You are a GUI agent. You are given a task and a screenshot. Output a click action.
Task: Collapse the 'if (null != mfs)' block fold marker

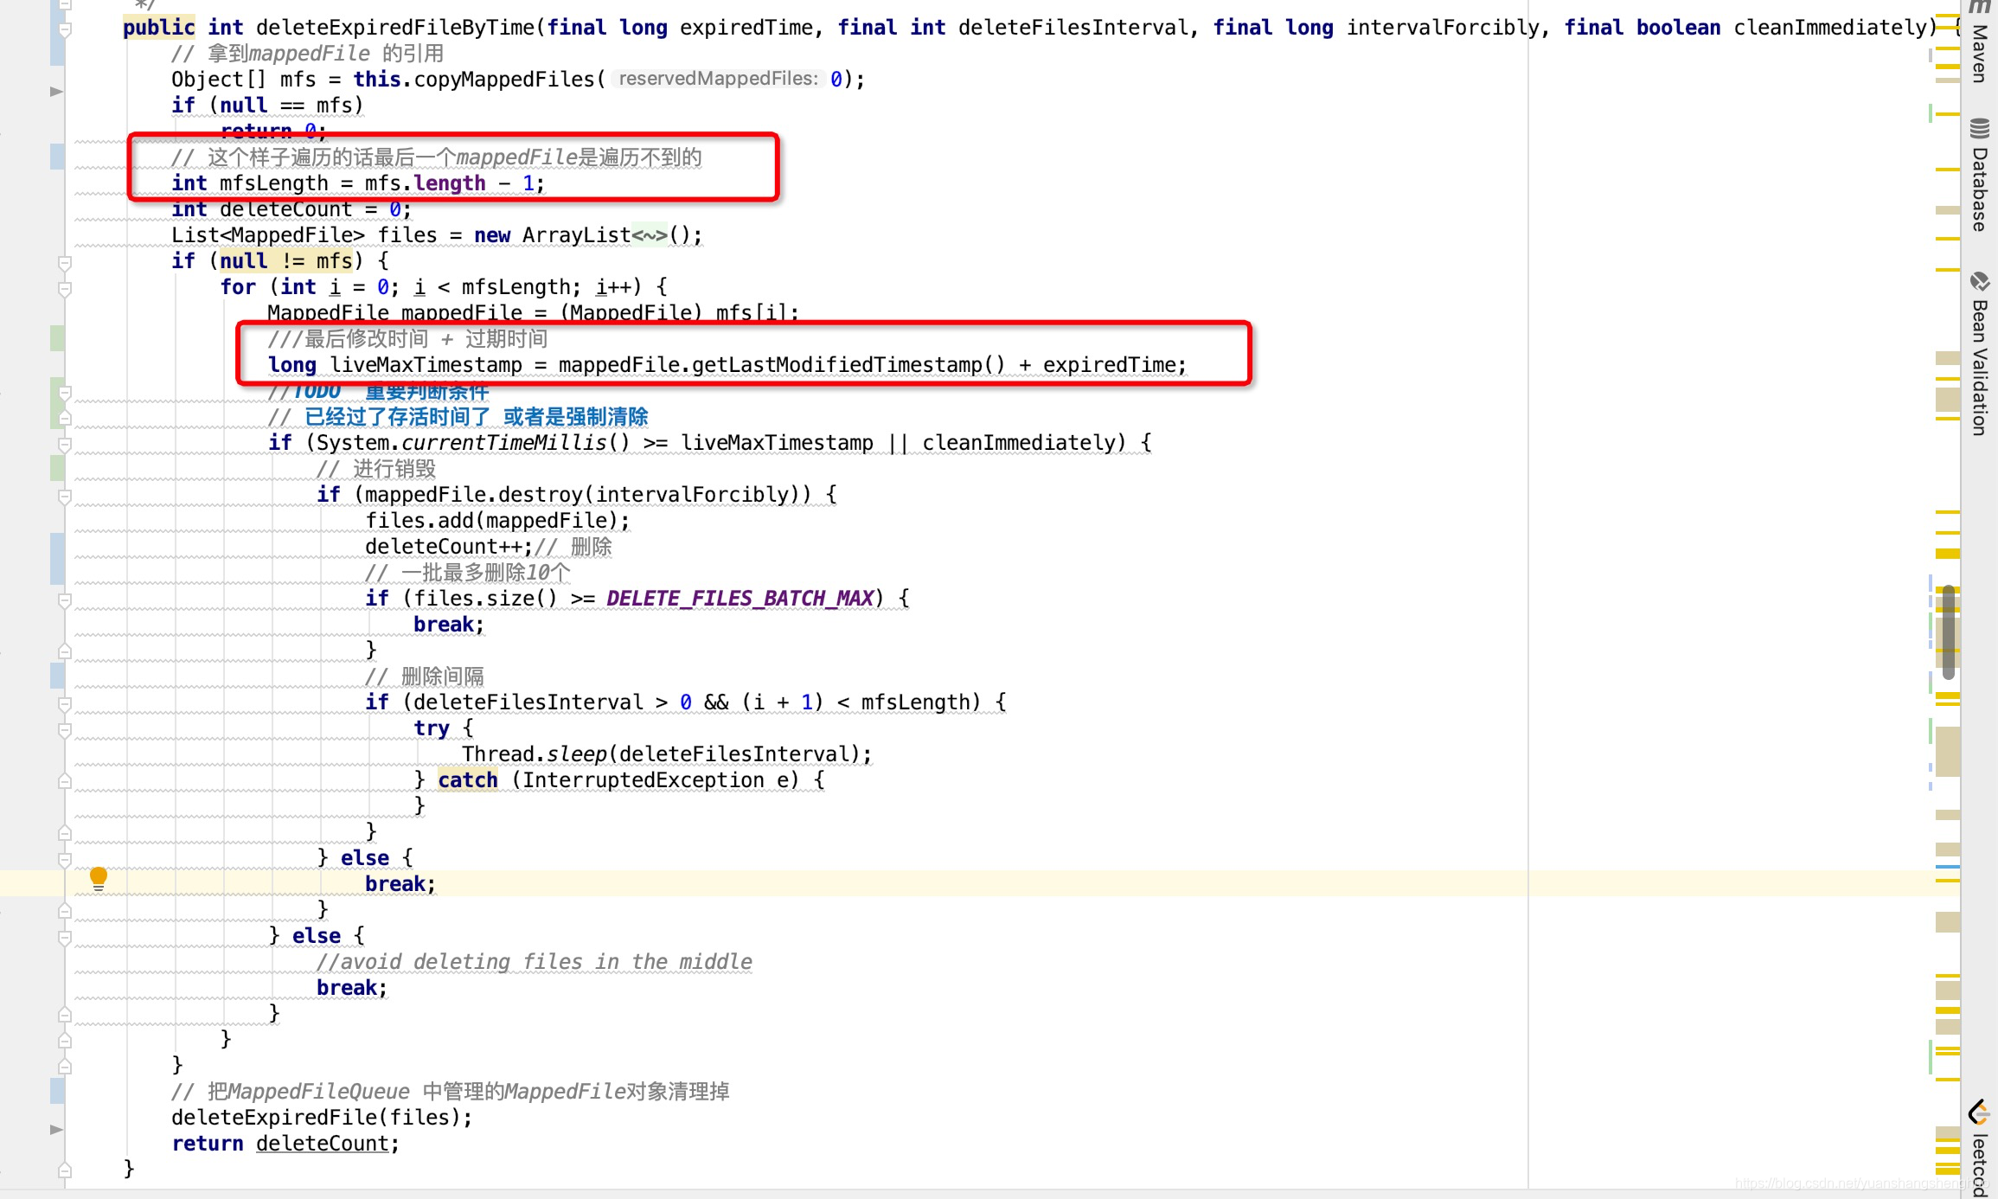tap(65, 262)
